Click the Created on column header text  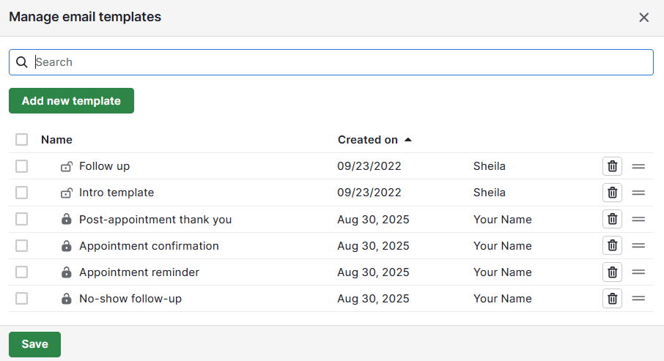click(368, 140)
